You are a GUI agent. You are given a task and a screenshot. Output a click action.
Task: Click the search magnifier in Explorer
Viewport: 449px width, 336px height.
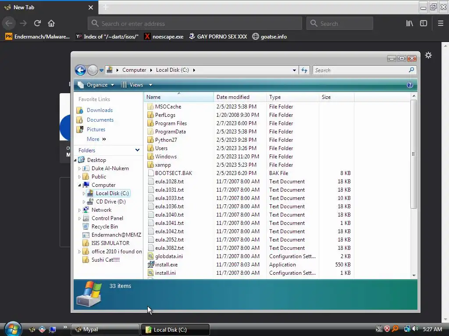pos(411,70)
